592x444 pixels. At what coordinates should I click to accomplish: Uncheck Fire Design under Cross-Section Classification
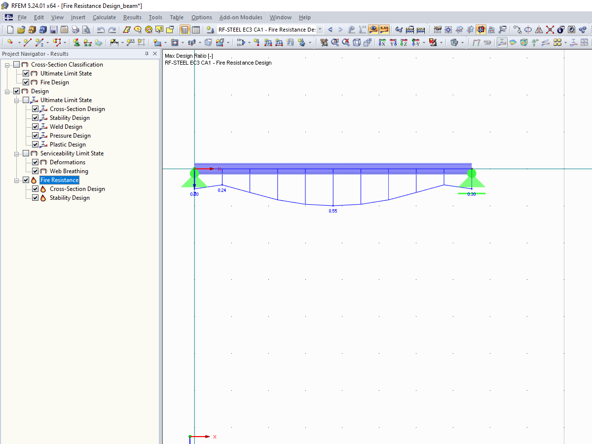pyautogui.click(x=26, y=82)
